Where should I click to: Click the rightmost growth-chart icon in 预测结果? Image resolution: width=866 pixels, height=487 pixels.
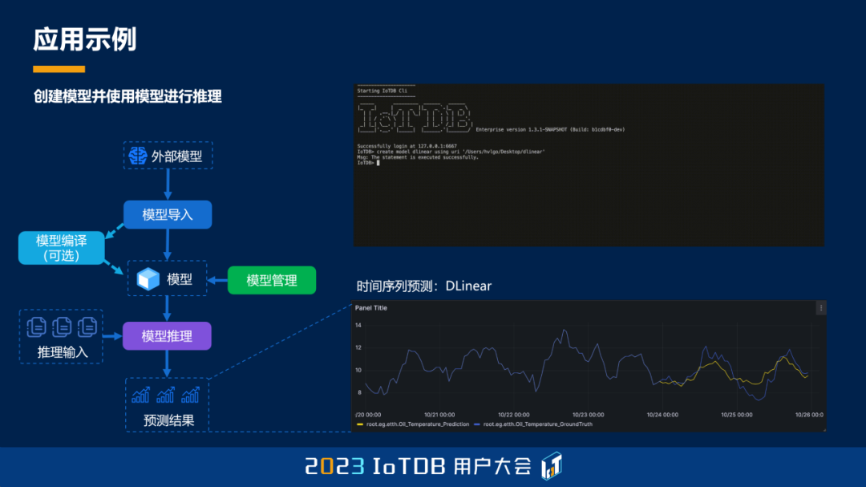[190, 396]
